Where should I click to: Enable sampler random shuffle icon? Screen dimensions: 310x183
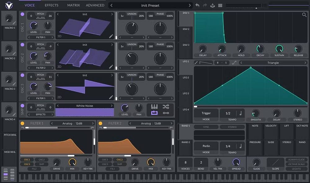[x=166, y=107]
